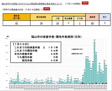
Task: Click the data label 27 on the early June bar
Action: (18, 73)
